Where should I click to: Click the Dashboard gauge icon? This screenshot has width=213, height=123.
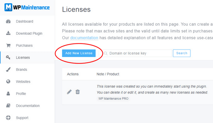pos(8,21)
